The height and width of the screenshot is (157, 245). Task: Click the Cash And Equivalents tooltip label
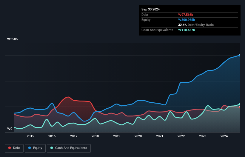[157, 30]
